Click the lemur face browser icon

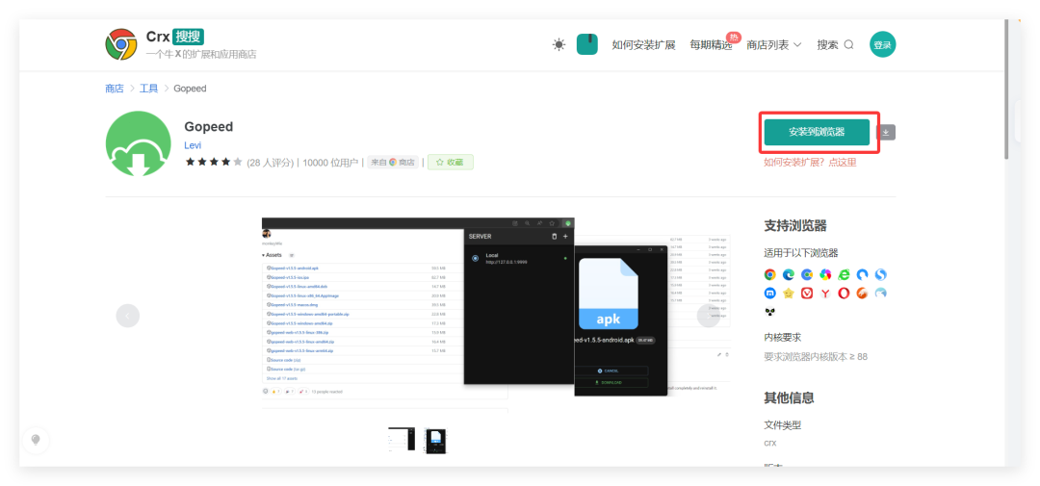tap(770, 312)
